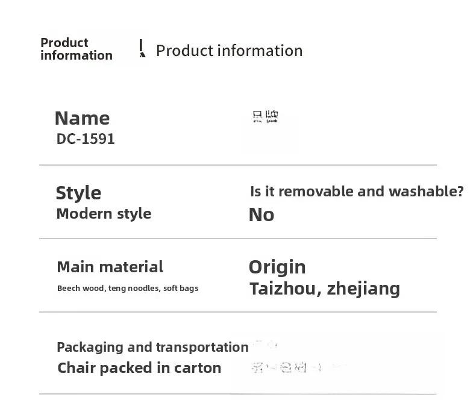476x412 pixels.
Task: Select the large Product information heading
Action: click(229, 51)
